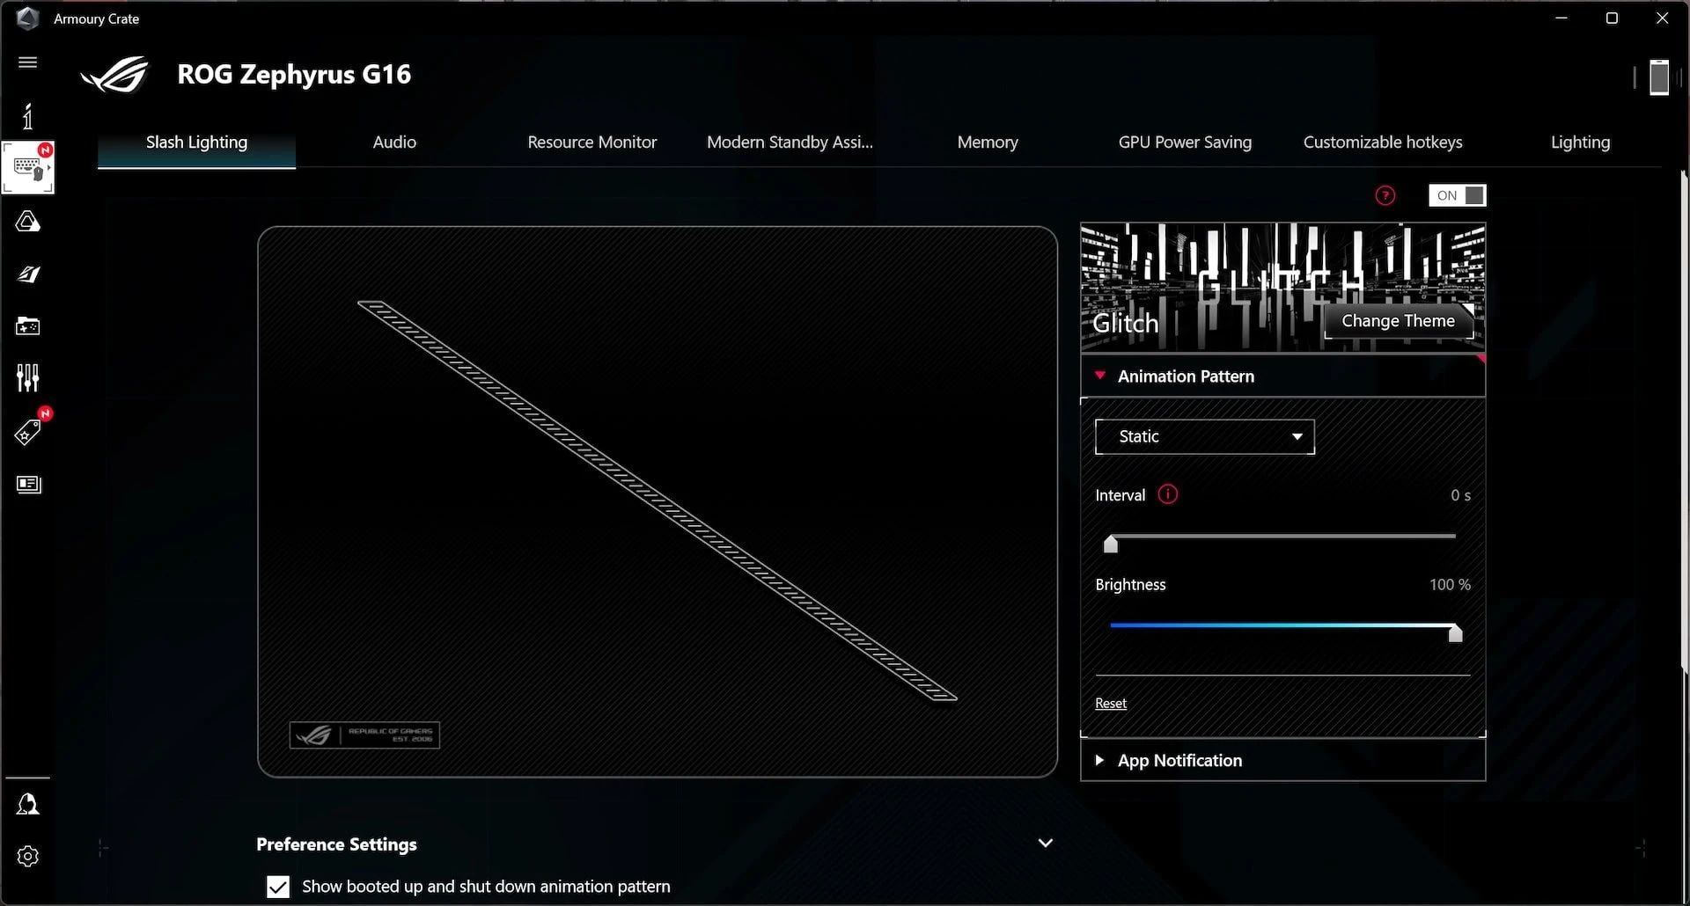Viewport: 1690px width, 906px height.
Task: Select the Device keyboard sidebar icon
Action: coord(28,167)
